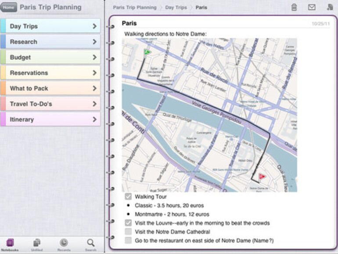Tap the Paris page title

click(129, 23)
